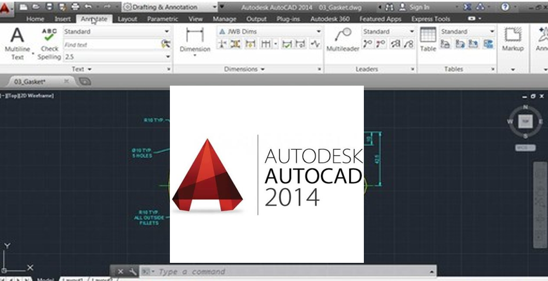Switch to the Parametric ribbon tab
The height and width of the screenshot is (281, 548).
pos(163,19)
